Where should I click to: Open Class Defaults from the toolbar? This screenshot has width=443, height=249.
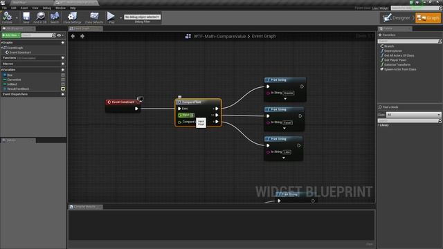coord(94,17)
